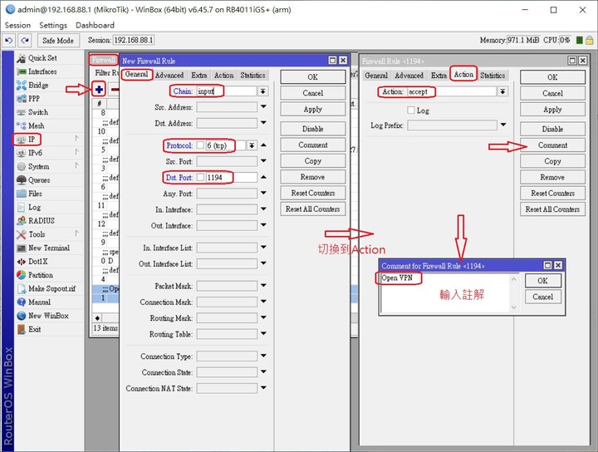Viewport: 598px width, 452px height.
Task: Open Tools menu icon
Action: [21, 234]
